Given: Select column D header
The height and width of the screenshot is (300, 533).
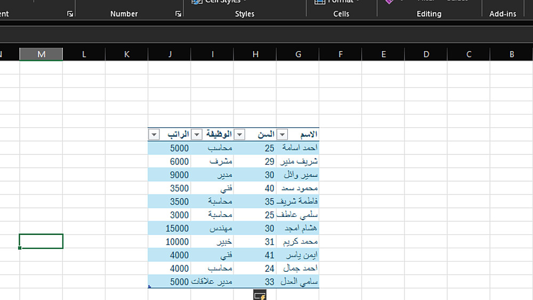Looking at the screenshot, I should click(x=426, y=54).
